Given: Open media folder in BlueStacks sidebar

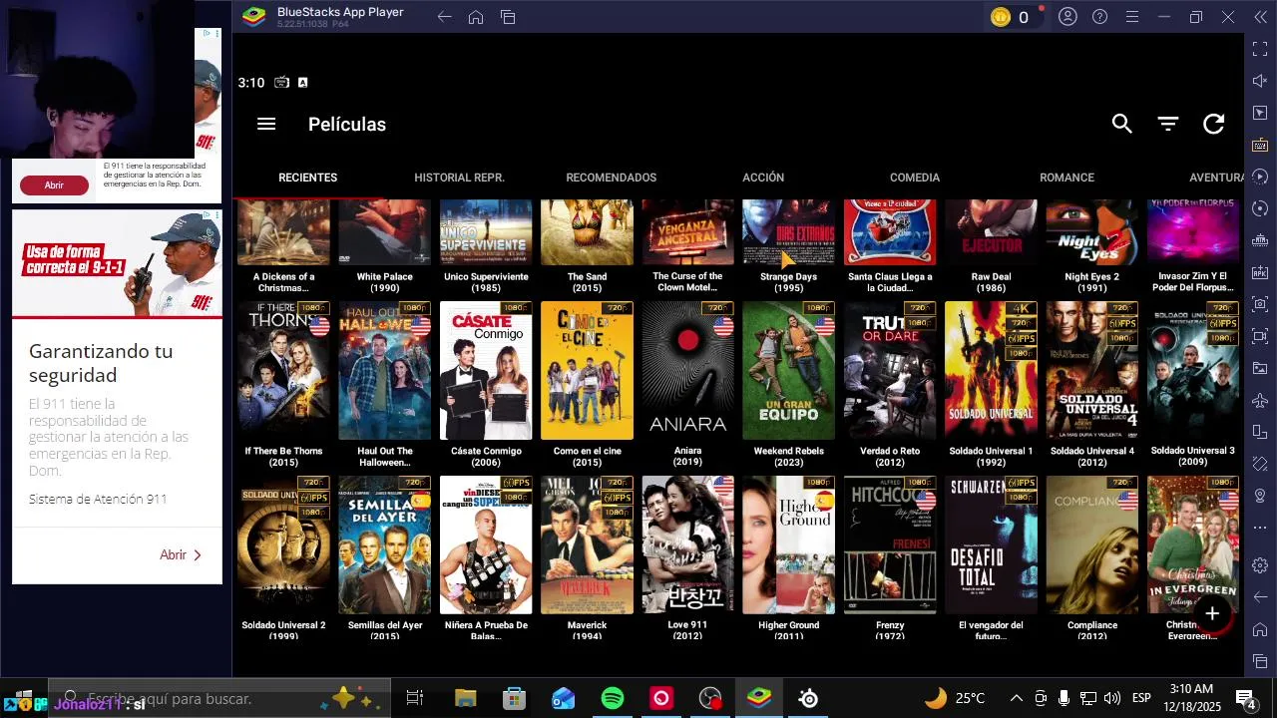Looking at the screenshot, I should (x=1260, y=368).
